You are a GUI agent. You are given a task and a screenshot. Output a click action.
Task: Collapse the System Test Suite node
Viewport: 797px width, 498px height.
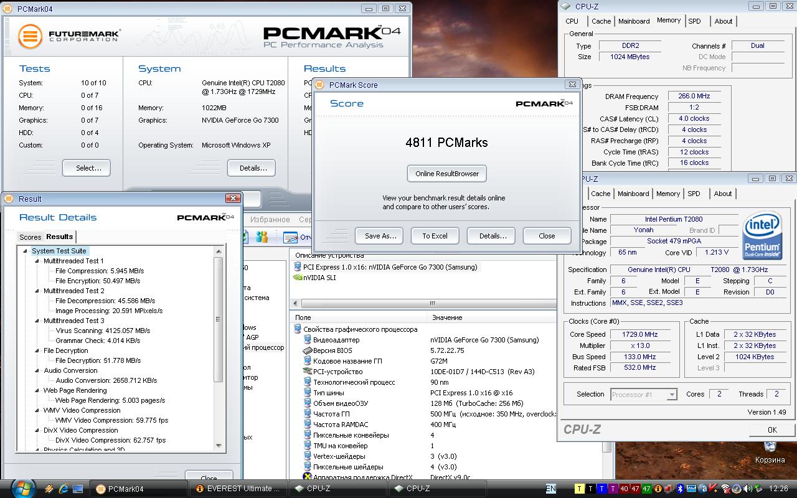point(26,251)
